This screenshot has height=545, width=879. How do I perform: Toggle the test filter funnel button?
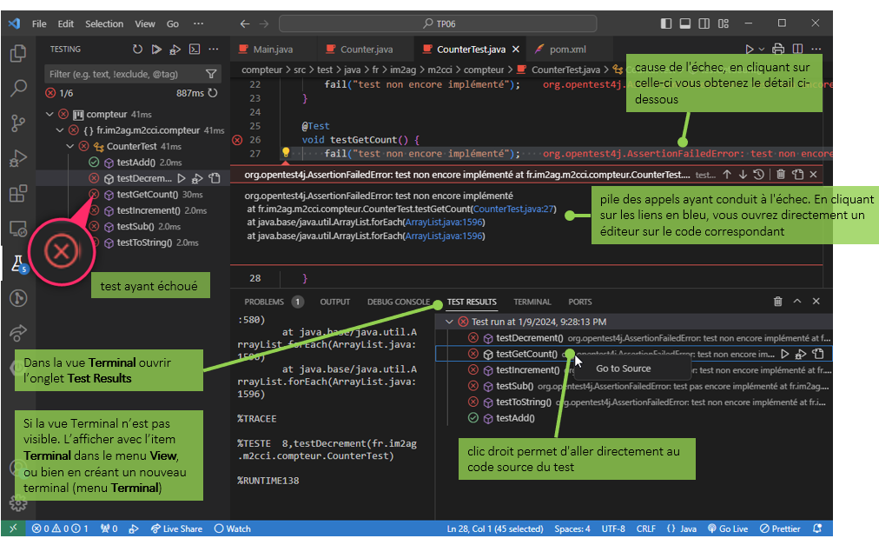pos(211,75)
